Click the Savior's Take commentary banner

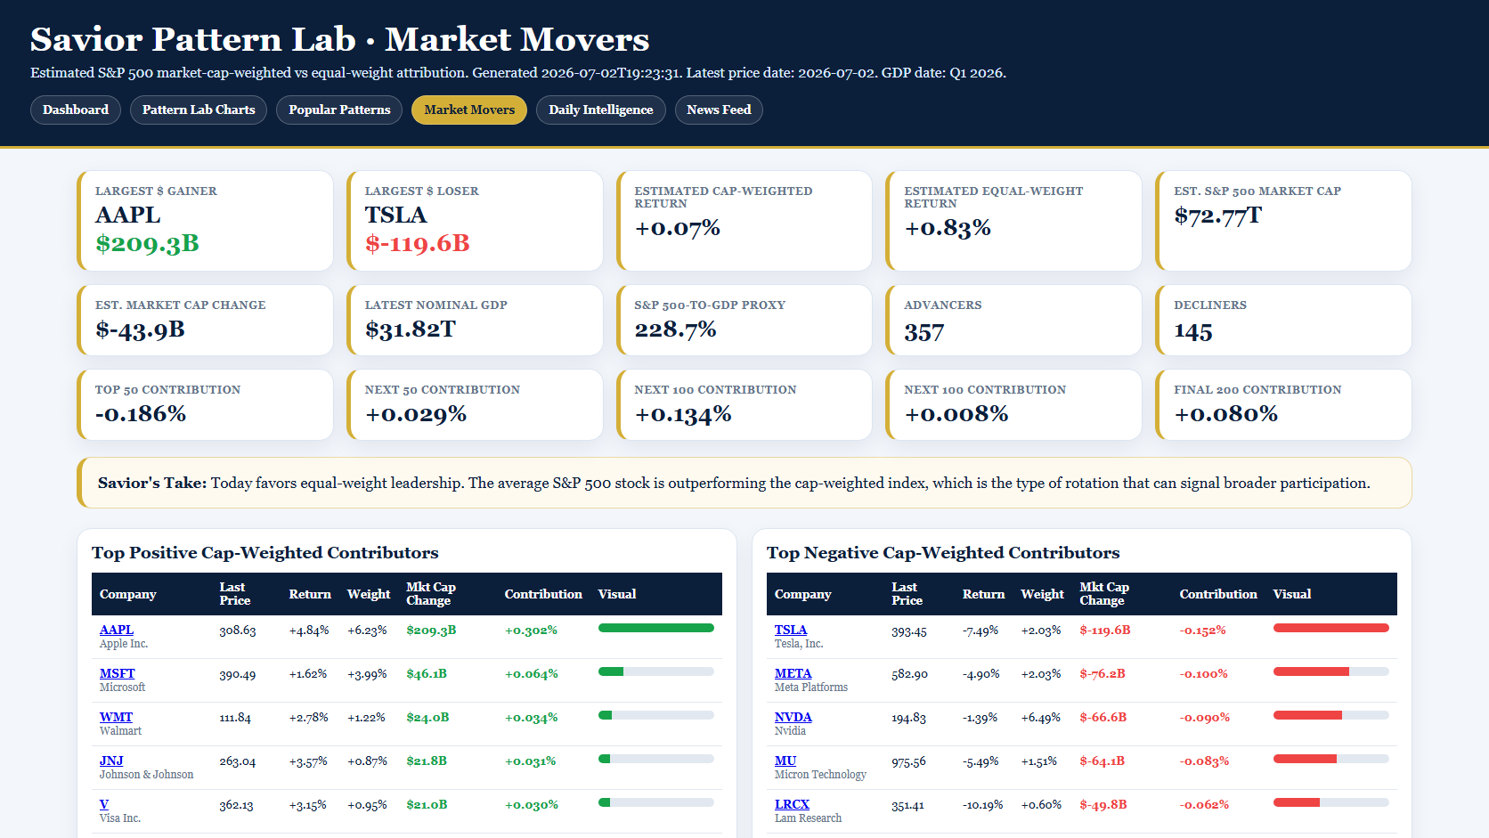[744, 483]
